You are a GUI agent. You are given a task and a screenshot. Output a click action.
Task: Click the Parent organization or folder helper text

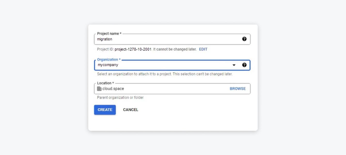pyautogui.click(x=120, y=97)
